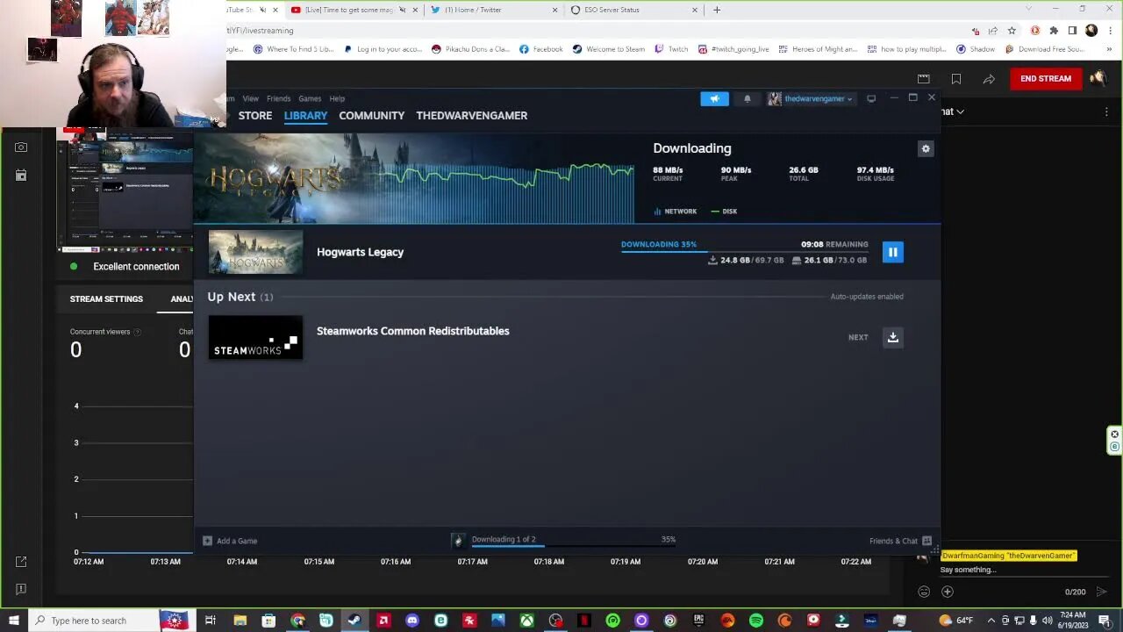Open Spotify from Windows taskbar

756,621
